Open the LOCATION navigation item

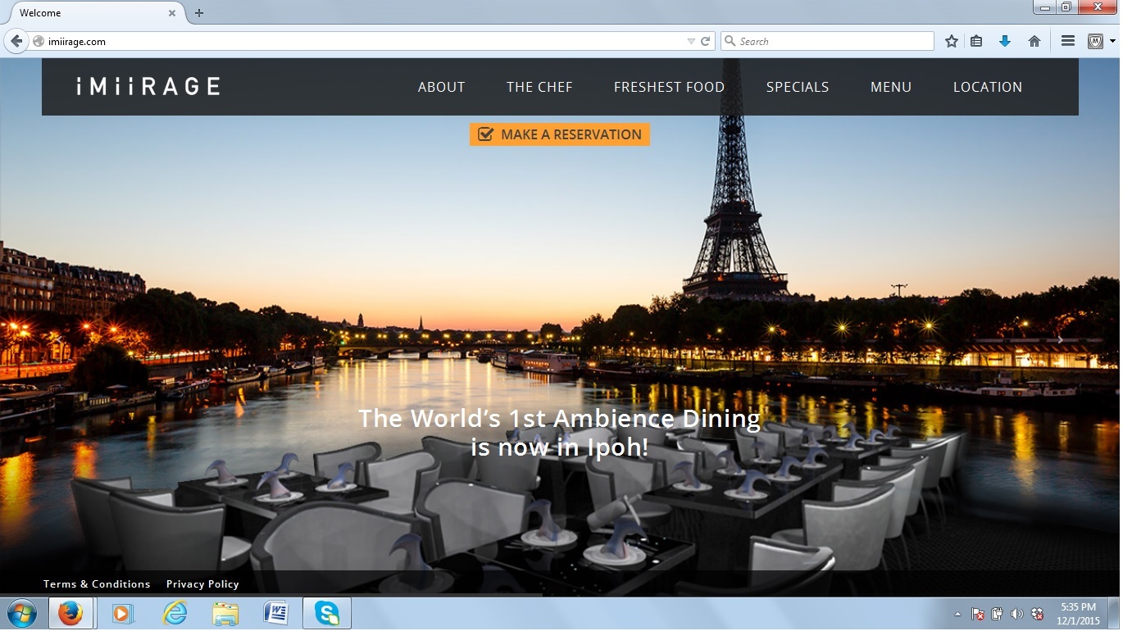point(988,87)
